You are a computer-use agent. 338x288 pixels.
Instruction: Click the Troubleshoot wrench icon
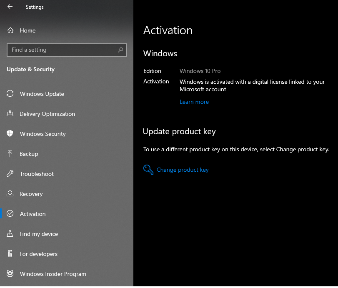10,174
